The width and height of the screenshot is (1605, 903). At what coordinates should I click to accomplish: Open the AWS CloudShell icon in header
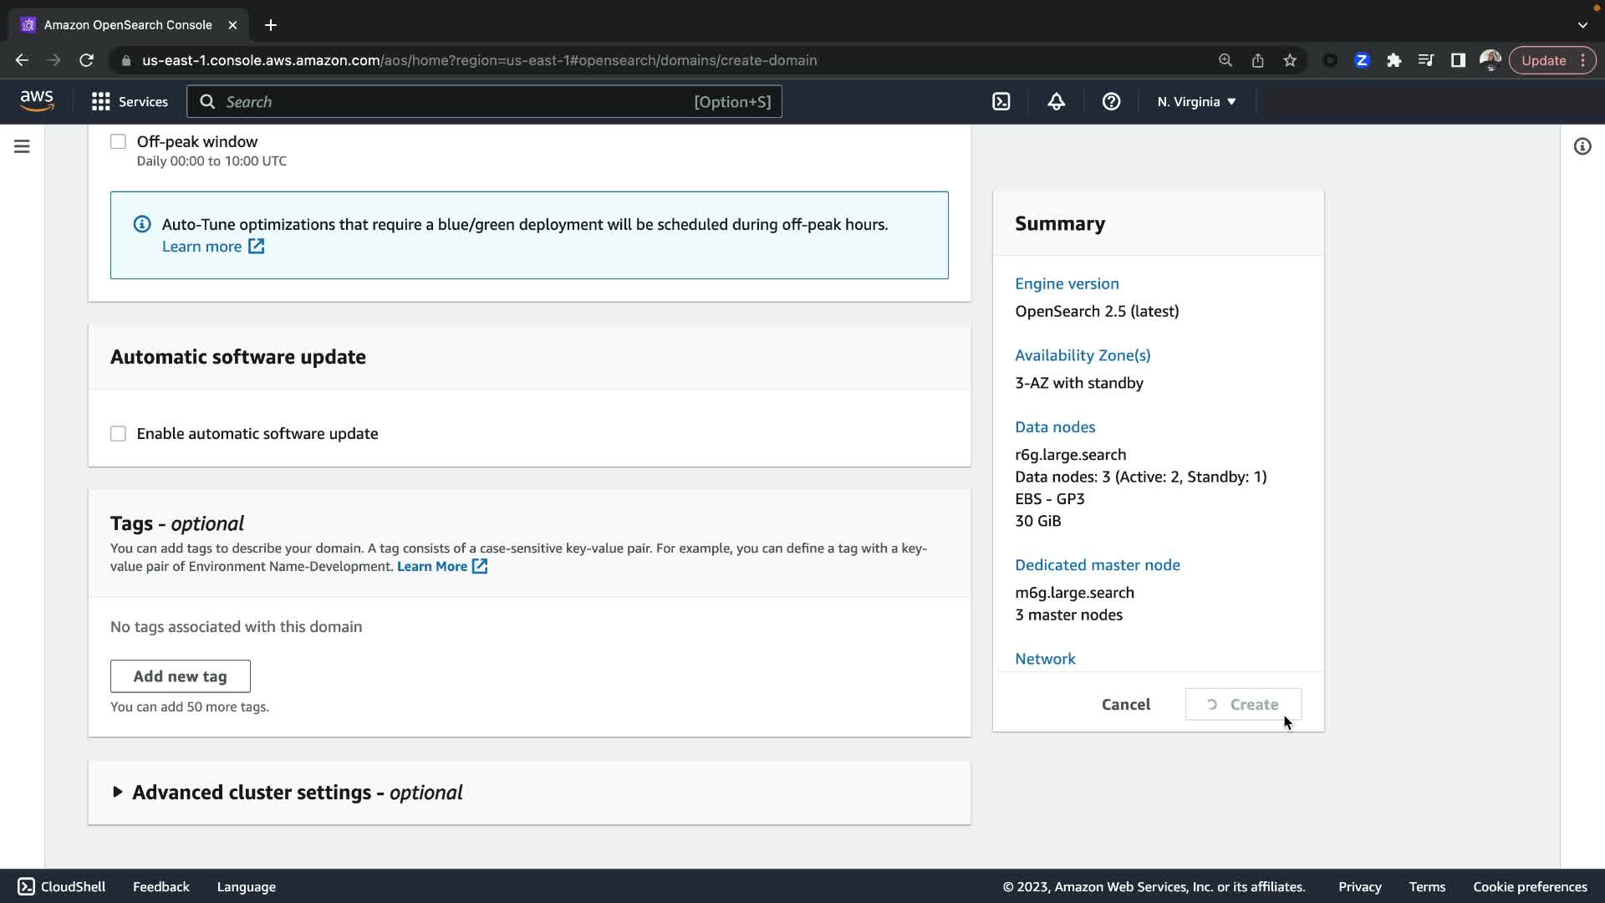tap(1001, 102)
